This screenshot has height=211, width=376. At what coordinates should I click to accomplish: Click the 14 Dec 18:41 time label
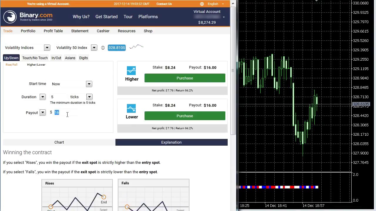click(276, 206)
